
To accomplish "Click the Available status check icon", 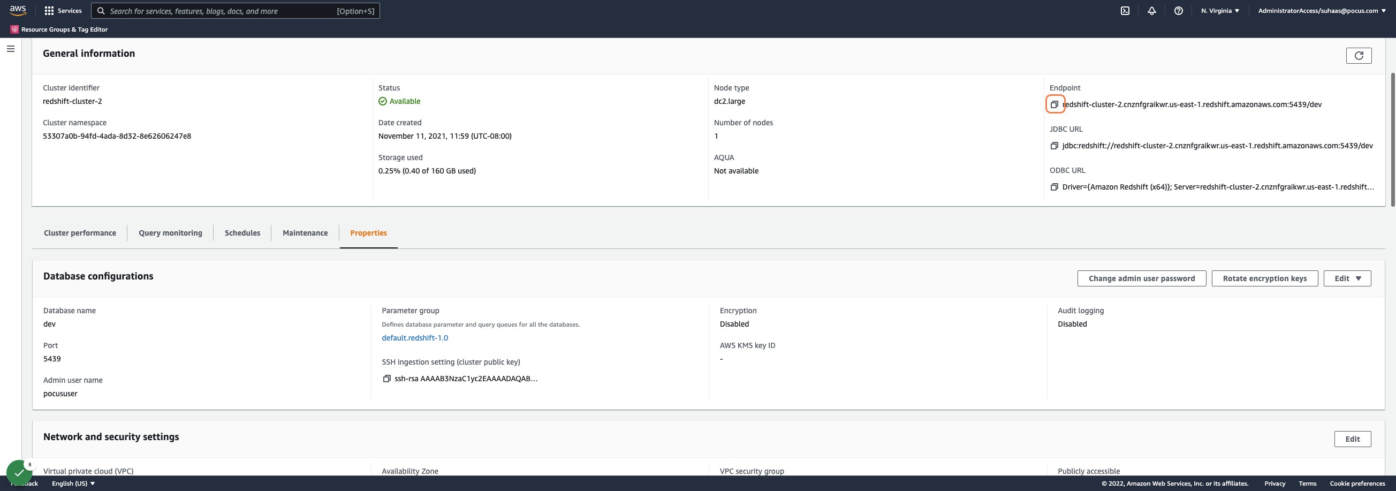I will click(x=383, y=101).
